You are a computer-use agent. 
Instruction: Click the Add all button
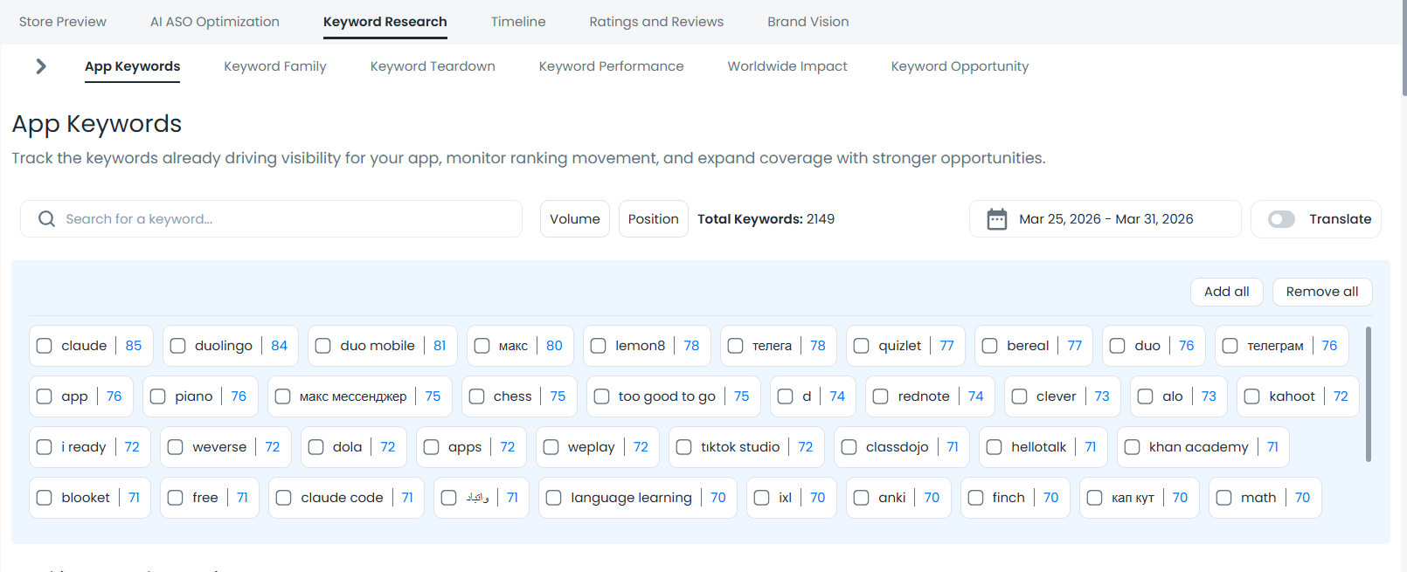point(1227,292)
